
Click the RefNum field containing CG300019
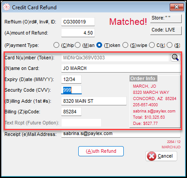[x=78, y=22]
